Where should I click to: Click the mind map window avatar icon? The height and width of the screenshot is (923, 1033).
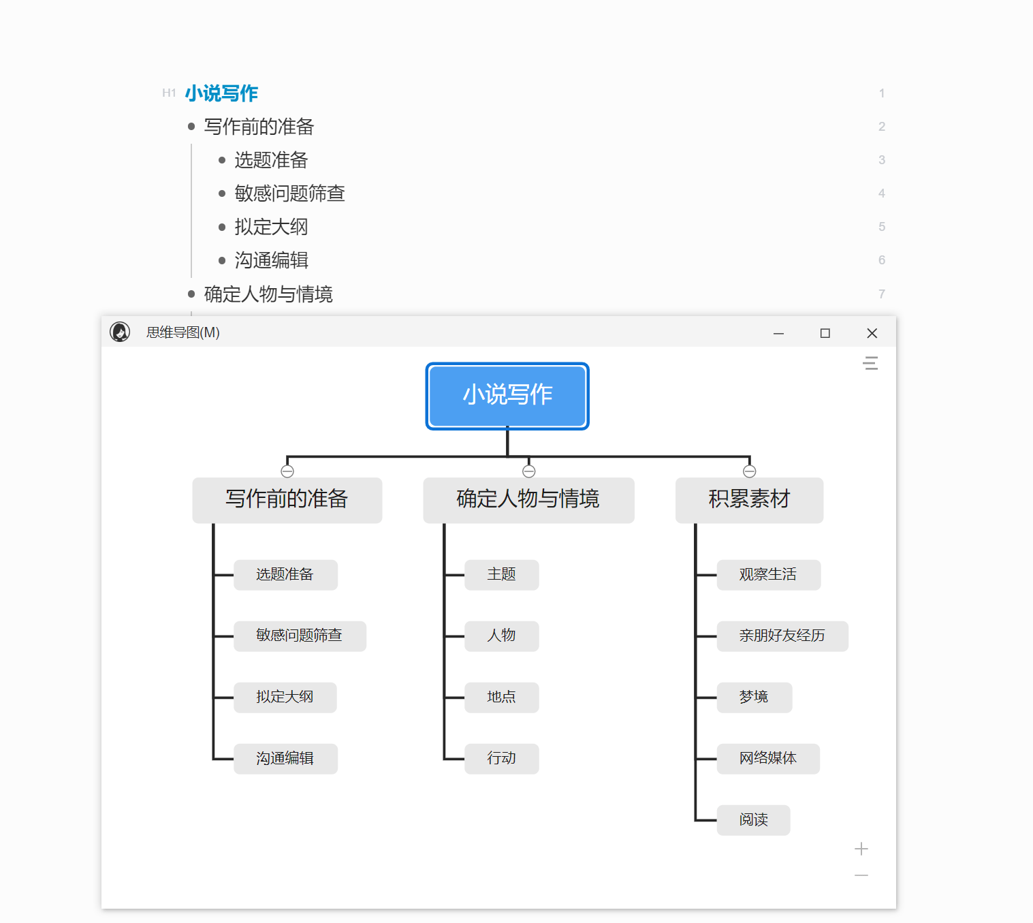click(x=120, y=332)
